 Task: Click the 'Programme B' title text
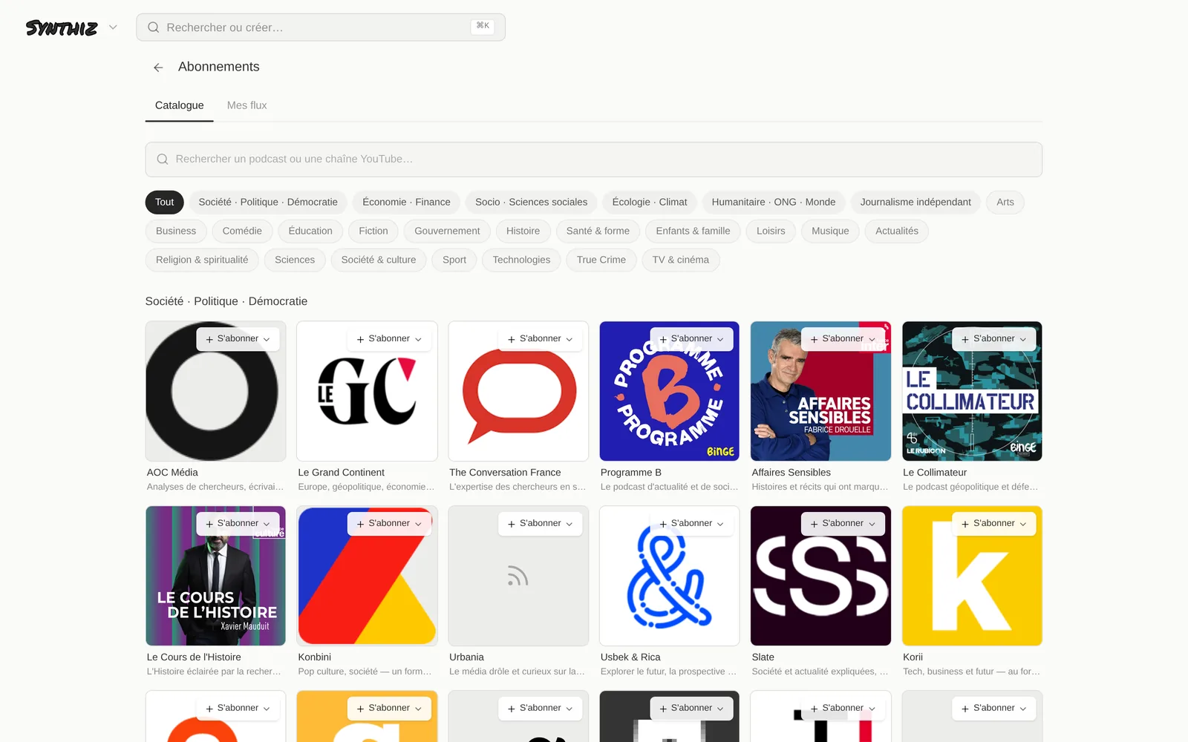[630, 473]
